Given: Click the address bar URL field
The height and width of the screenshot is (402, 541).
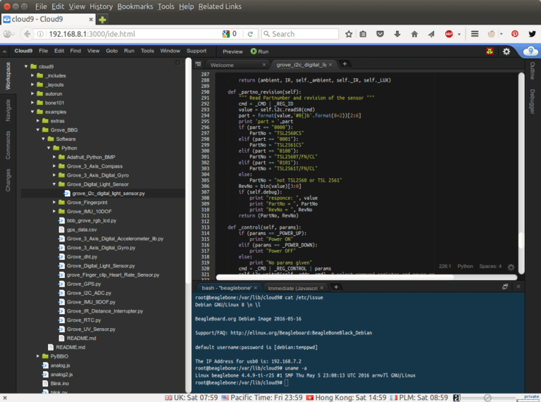Looking at the screenshot, I should [x=135, y=34].
